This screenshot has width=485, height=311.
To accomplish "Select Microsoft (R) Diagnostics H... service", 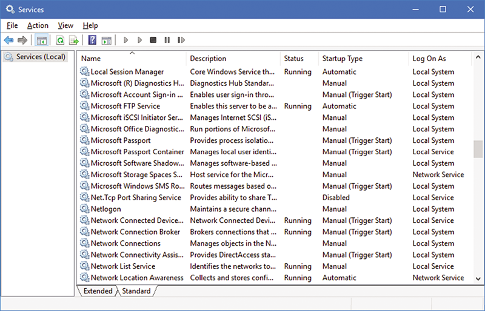I will coord(138,83).
